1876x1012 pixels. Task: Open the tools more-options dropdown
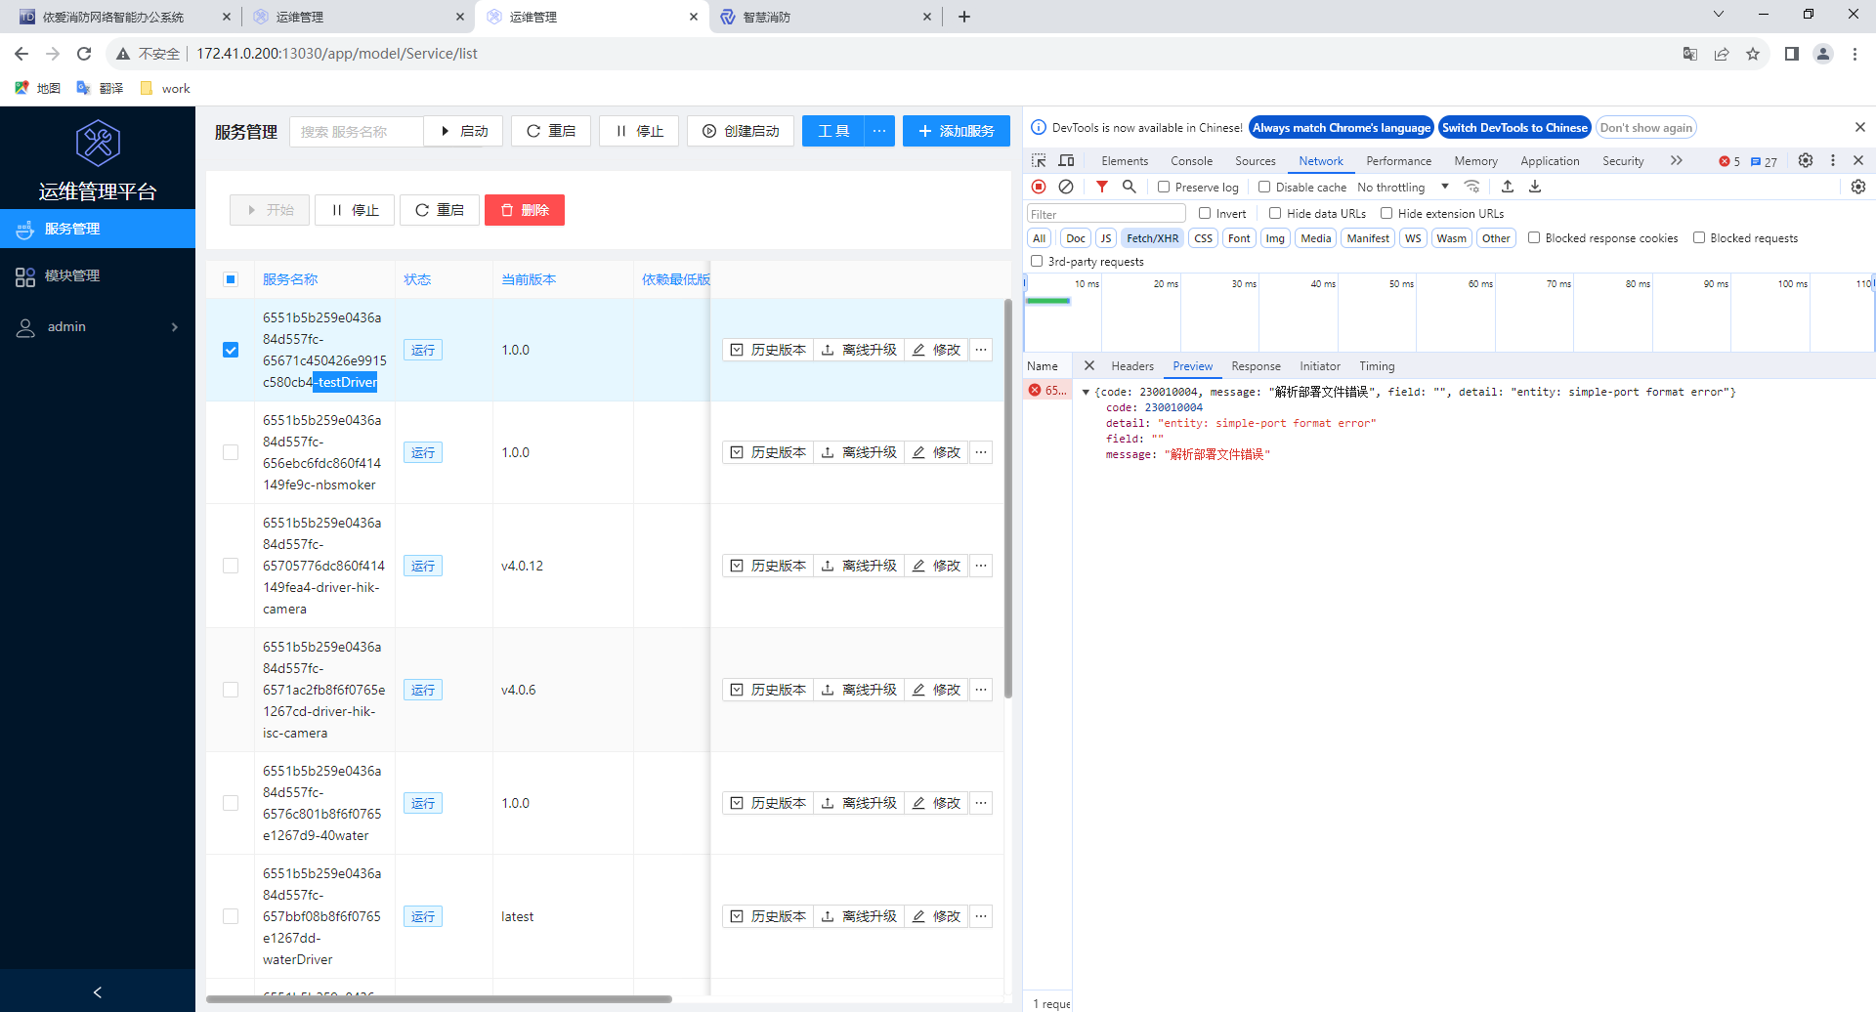pyautogui.click(x=879, y=131)
